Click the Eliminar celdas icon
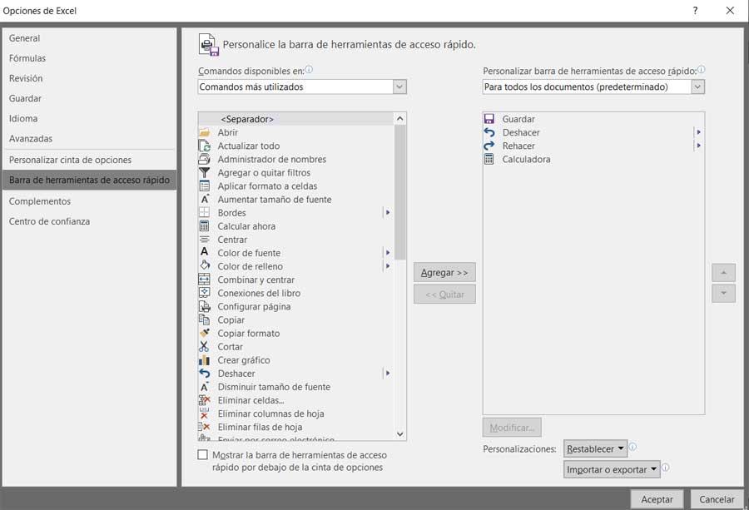The height and width of the screenshot is (510, 749). pyautogui.click(x=205, y=399)
